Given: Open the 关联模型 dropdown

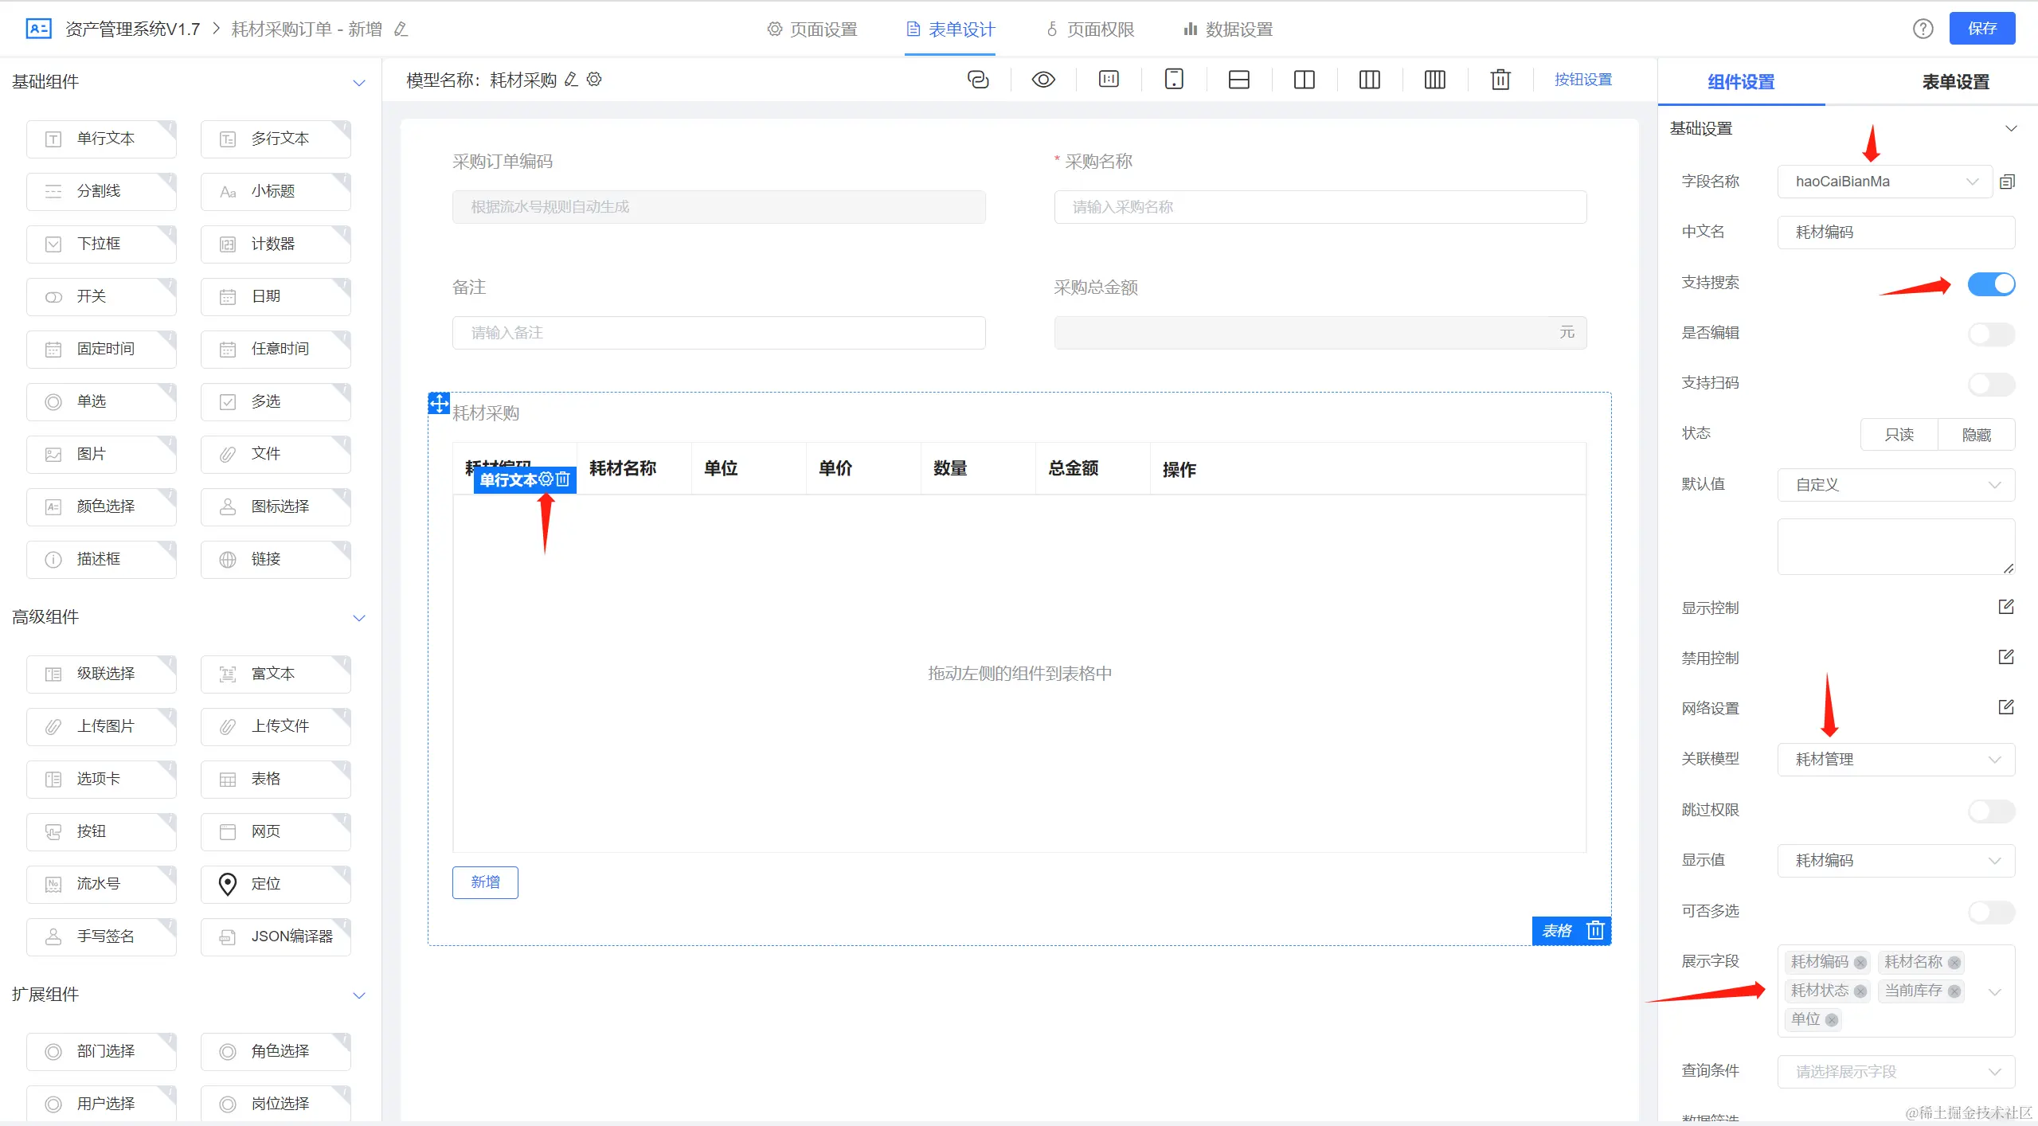Looking at the screenshot, I should pos(1895,759).
